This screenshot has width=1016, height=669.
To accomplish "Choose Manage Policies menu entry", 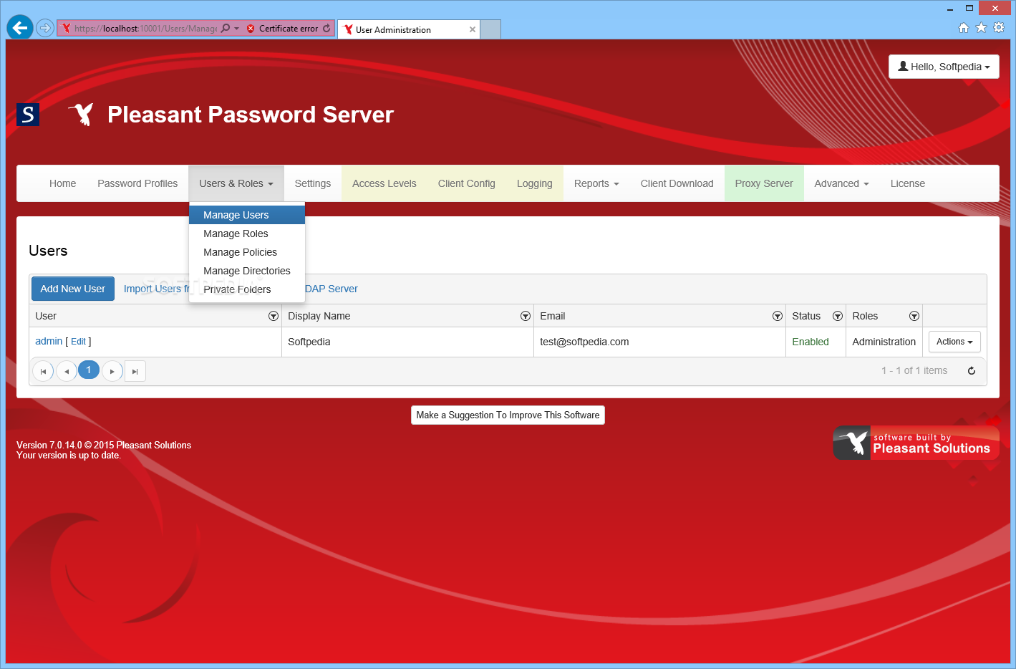I will point(247,252).
